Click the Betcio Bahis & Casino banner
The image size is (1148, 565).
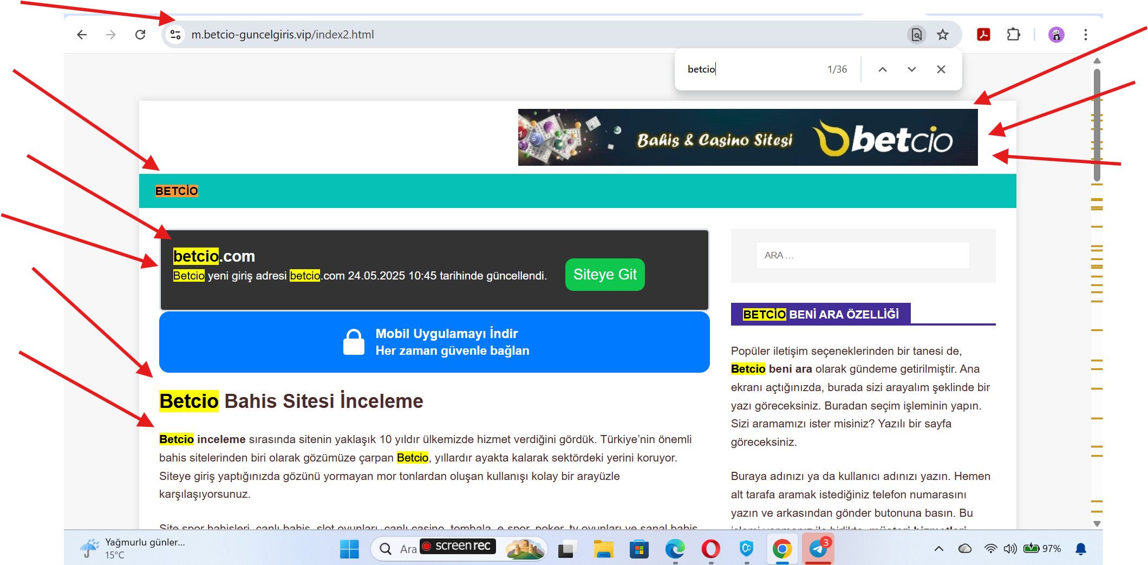pos(748,137)
